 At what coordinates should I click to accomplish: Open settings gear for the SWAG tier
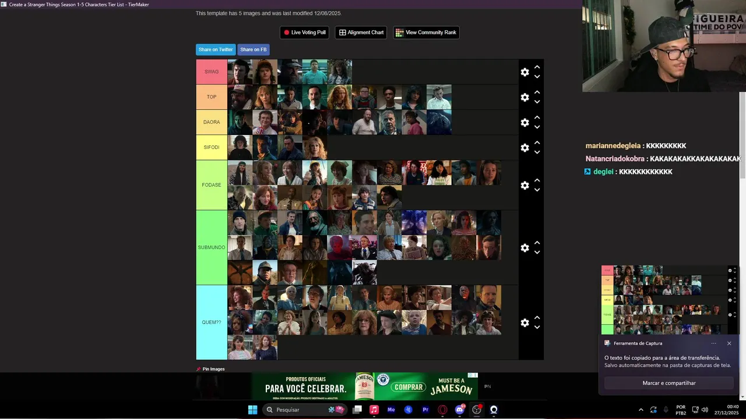pos(525,72)
